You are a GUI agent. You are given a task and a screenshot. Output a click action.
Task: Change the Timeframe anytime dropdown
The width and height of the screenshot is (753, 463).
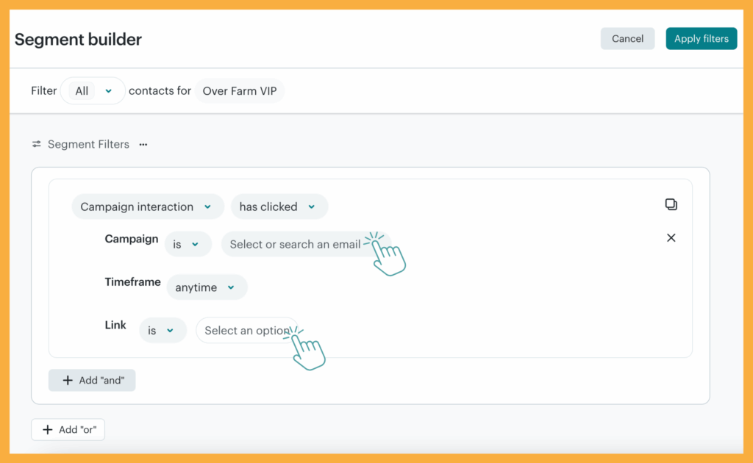(x=207, y=287)
